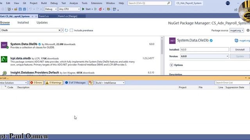Click the magnifier icon in top search box
Viewport: 250px width, 140px height.
click(168, 3)
